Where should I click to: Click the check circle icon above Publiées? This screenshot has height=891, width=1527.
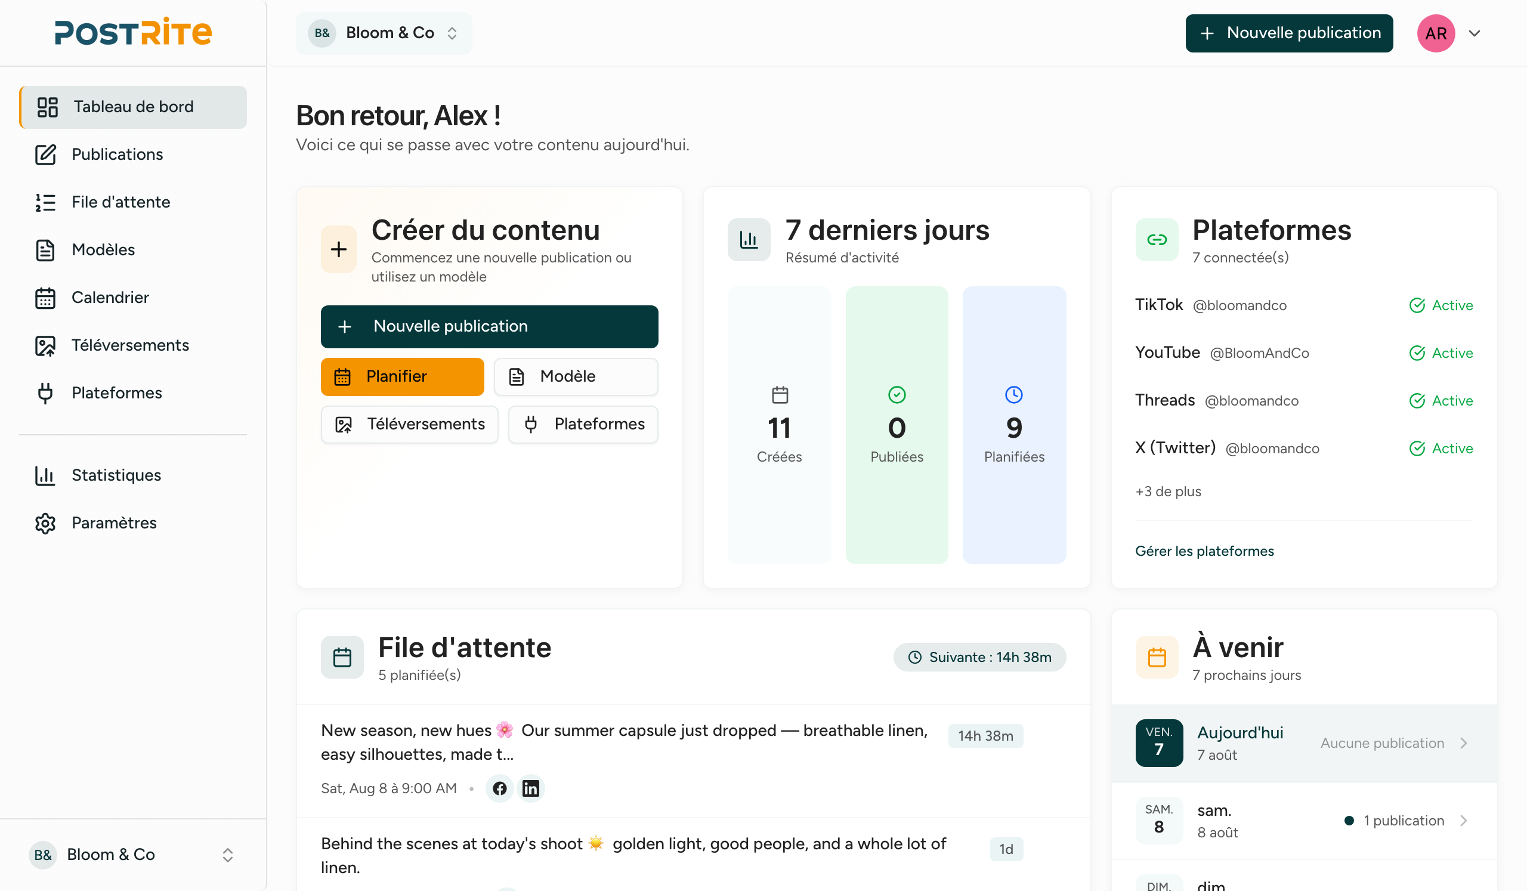[897, 395]
